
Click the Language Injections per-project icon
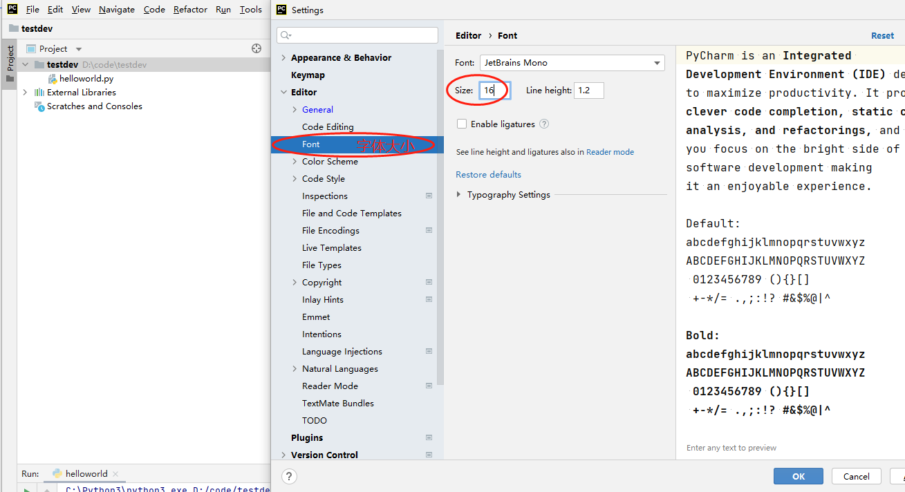tap(429, 352)
